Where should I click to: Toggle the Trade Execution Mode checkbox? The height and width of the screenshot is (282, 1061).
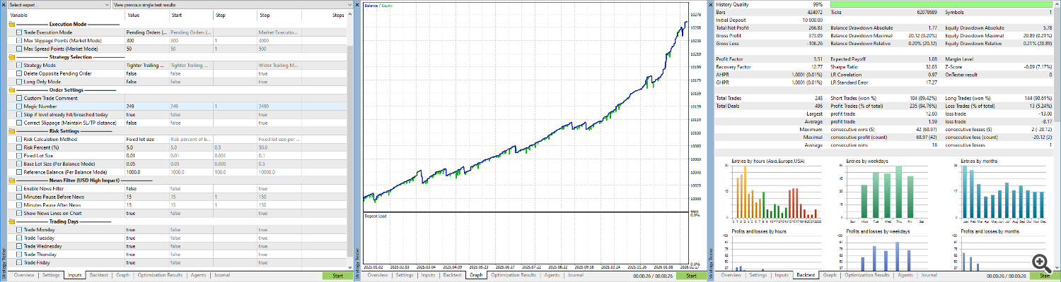tap(18, 32)
